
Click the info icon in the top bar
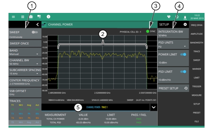tap(49, 17)
